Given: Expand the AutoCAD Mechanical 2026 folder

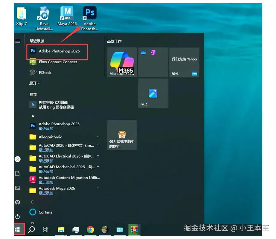Looking at the screenshot, I should pyautogui.click(x=98, y=166).
